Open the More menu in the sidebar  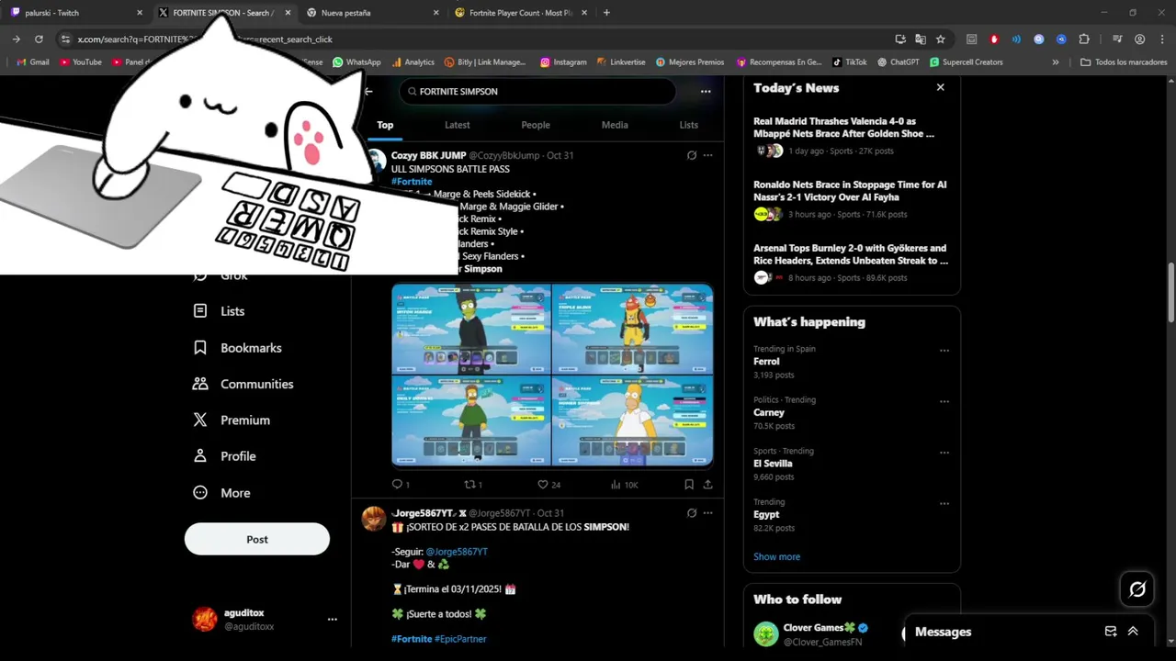tap(221, 493)
